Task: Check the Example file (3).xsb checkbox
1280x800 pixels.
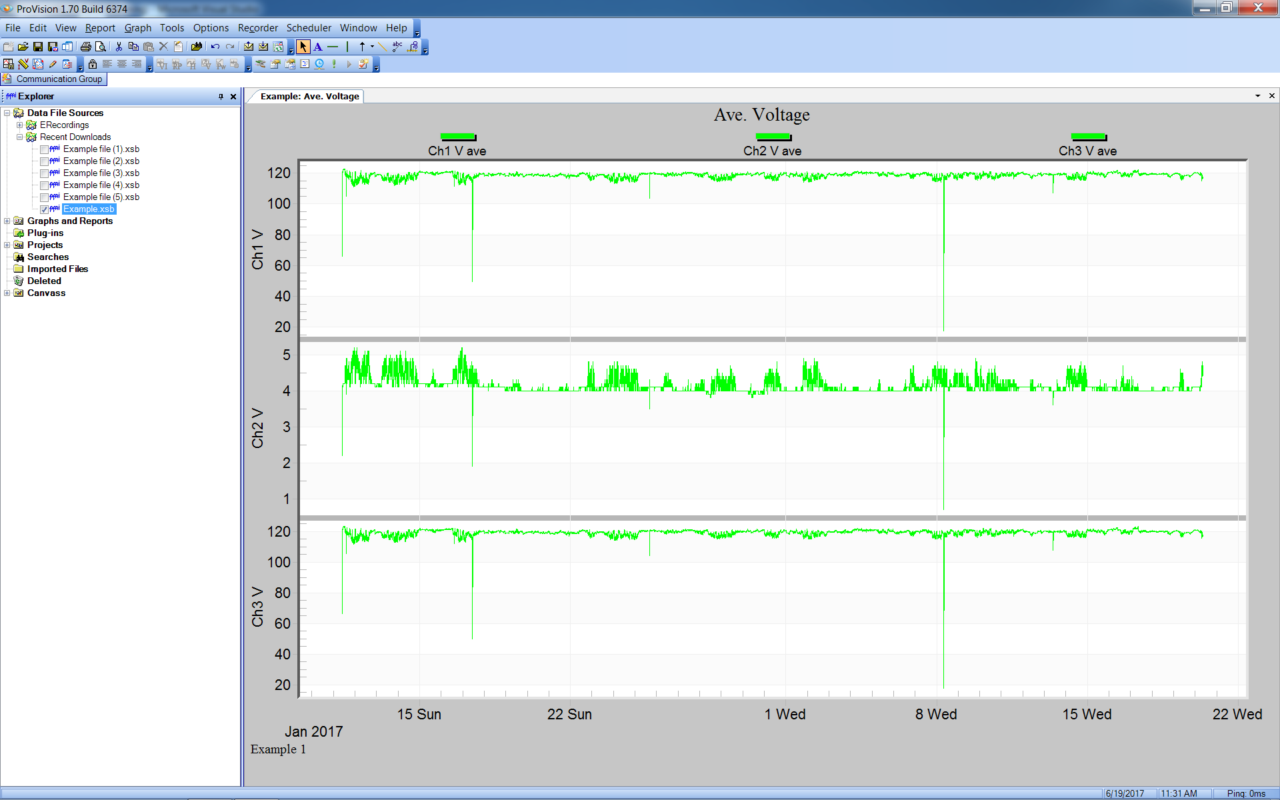Action: 44,173
